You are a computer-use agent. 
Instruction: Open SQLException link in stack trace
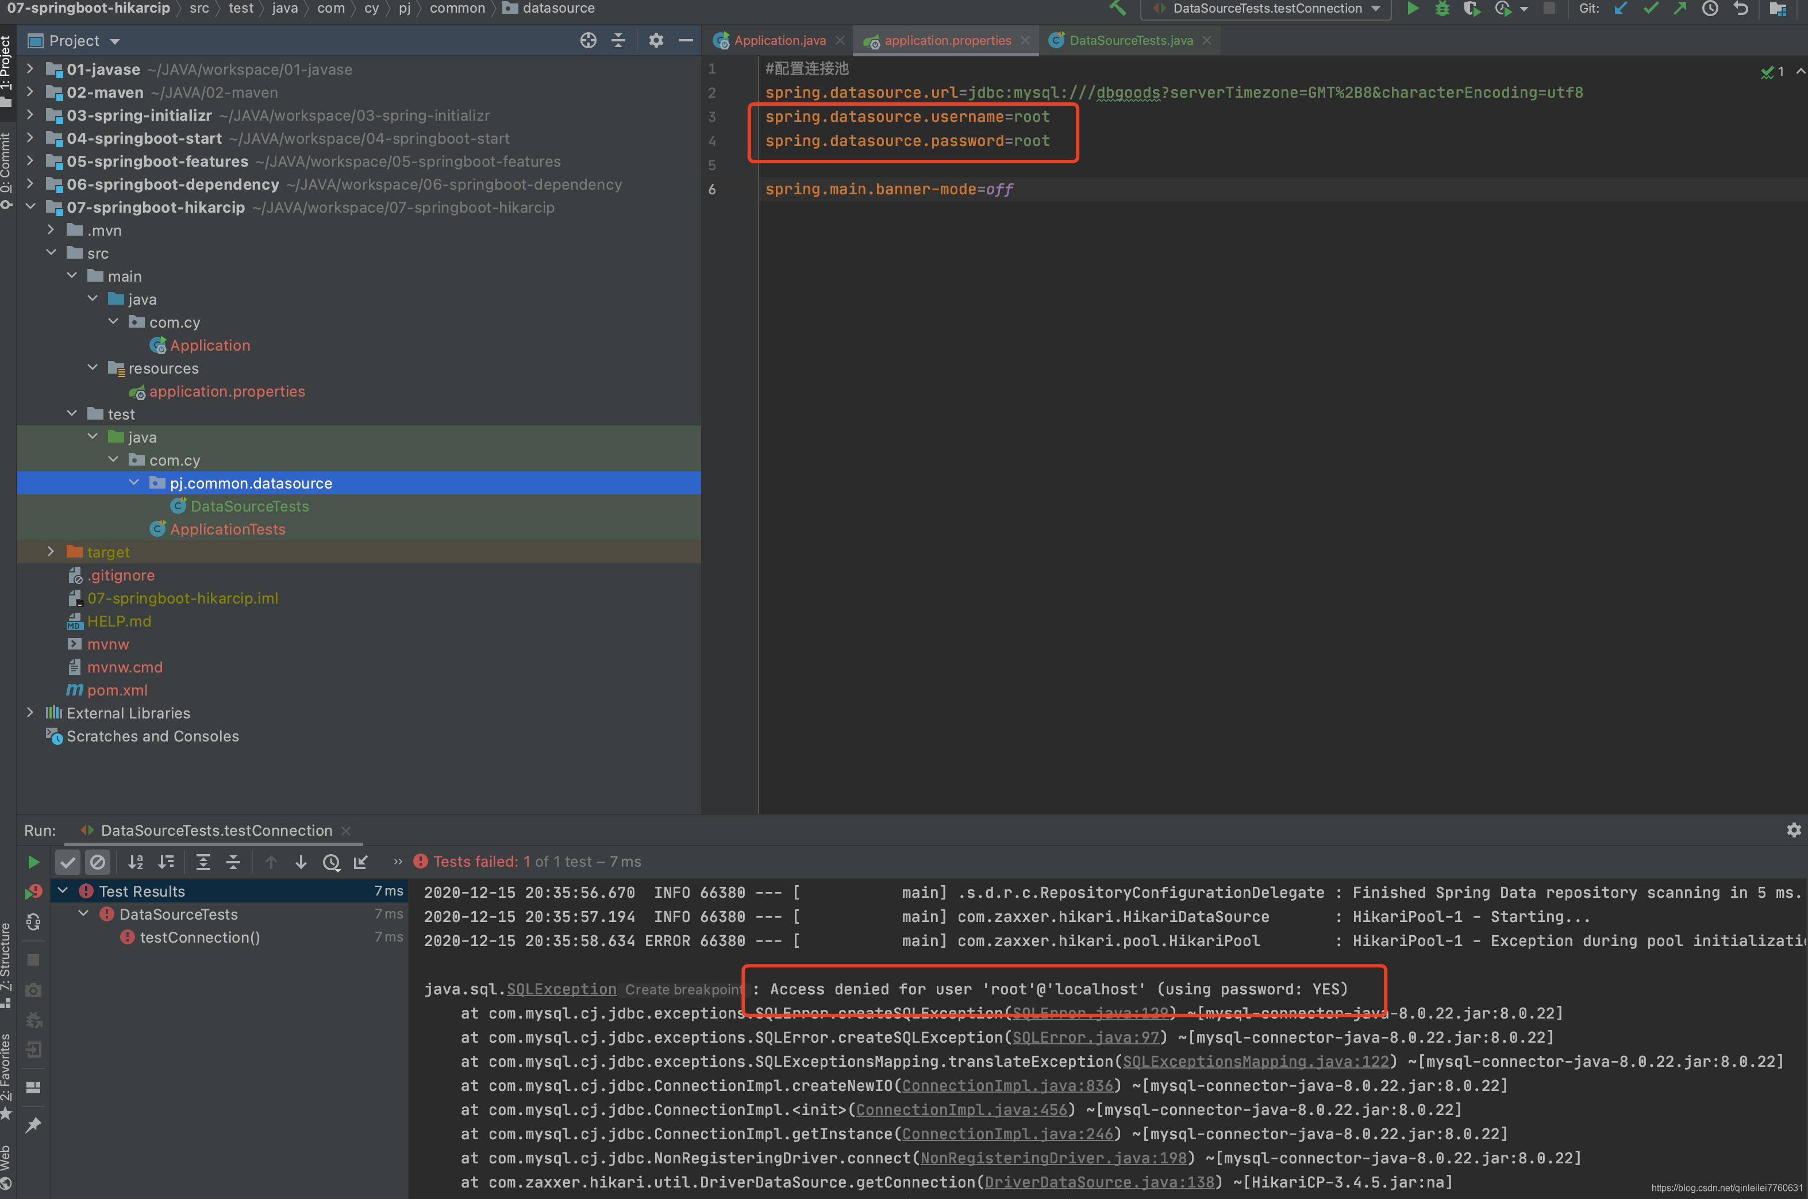point(561,989)
